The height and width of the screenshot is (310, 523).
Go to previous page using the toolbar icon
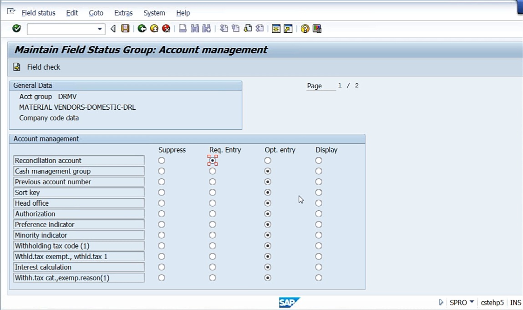235,29
